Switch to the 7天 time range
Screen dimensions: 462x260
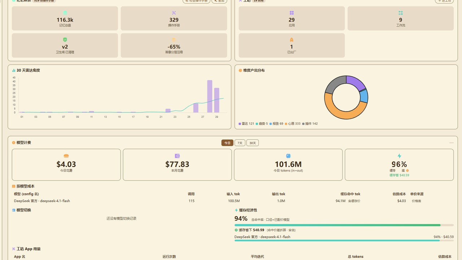click(240, 143)
